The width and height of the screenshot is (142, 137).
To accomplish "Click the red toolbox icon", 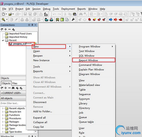I will pos(120,20).
